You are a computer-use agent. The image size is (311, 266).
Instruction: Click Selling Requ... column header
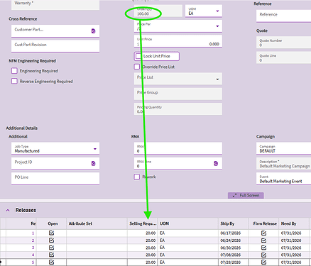pyautogui.click(x=143, y=223)
